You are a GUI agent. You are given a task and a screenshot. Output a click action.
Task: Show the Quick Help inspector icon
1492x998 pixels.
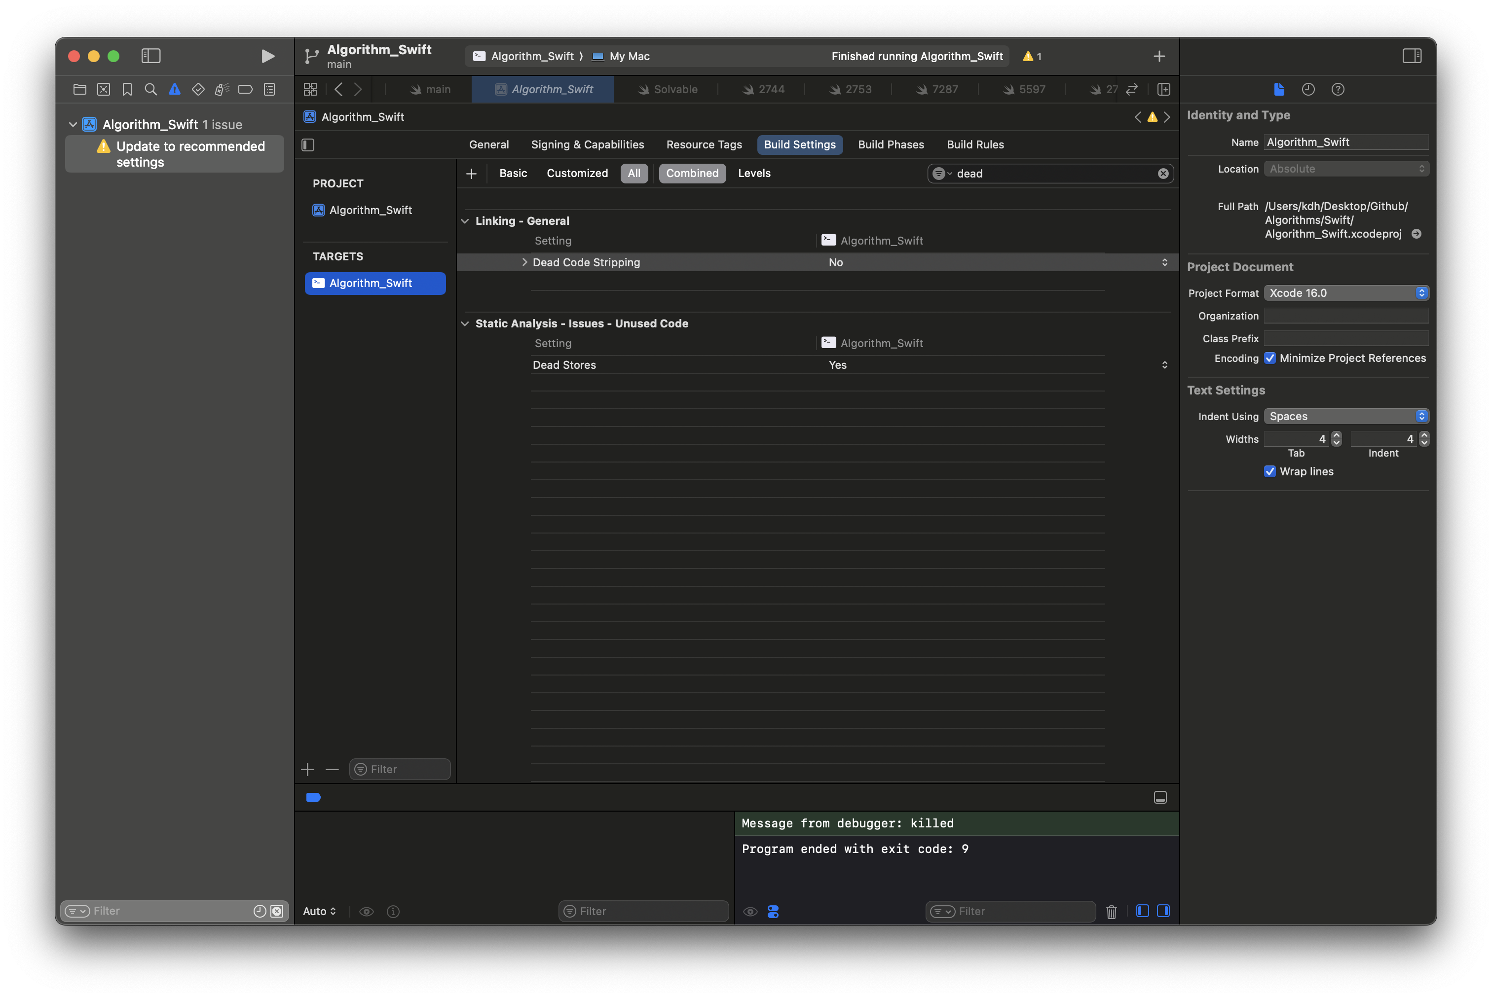click(1338, 90)
